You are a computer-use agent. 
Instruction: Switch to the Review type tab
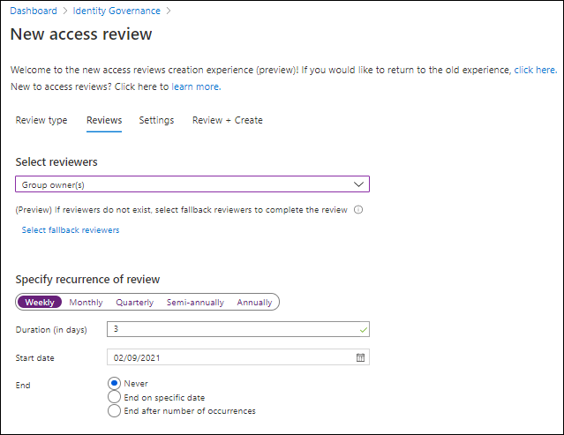coord(41,120)
